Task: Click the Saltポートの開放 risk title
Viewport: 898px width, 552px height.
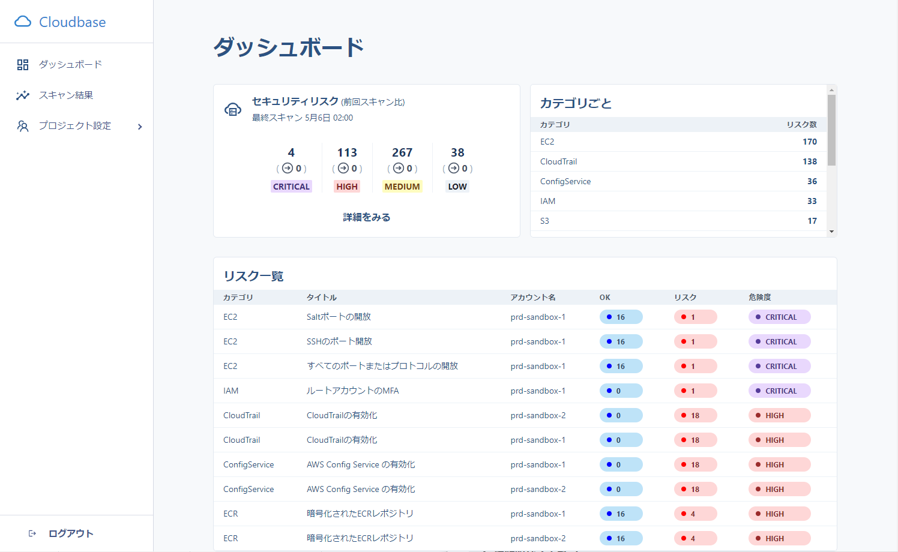Action: 339,317
